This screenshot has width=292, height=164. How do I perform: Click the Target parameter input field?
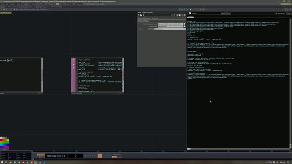point(170,29)
